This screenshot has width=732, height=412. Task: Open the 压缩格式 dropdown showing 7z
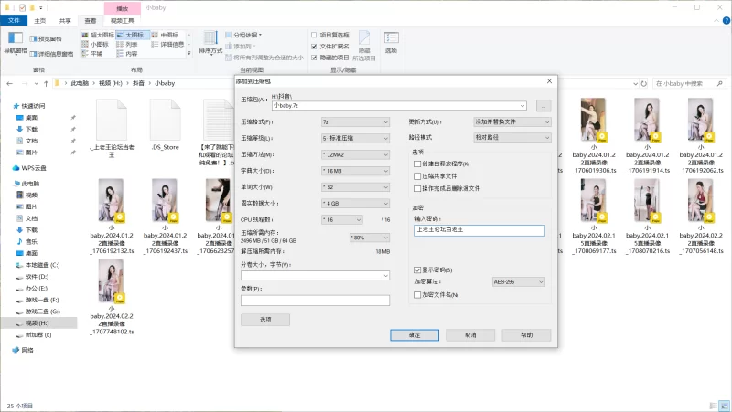(x=359, y=121)
